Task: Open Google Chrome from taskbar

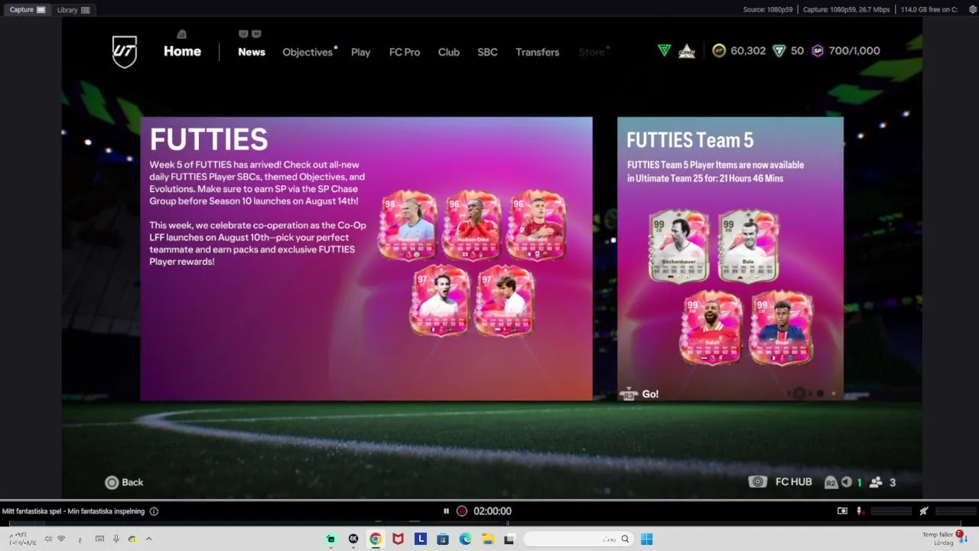Action: point(376,539)
